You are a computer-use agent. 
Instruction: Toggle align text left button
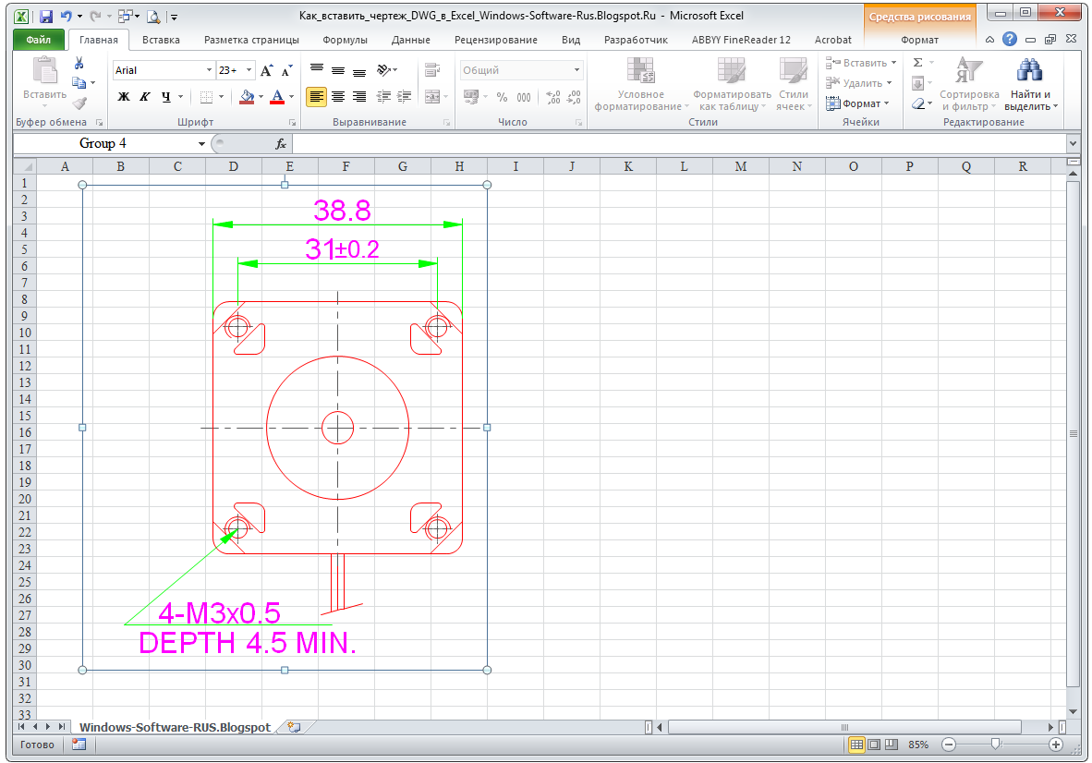(316, 97)
